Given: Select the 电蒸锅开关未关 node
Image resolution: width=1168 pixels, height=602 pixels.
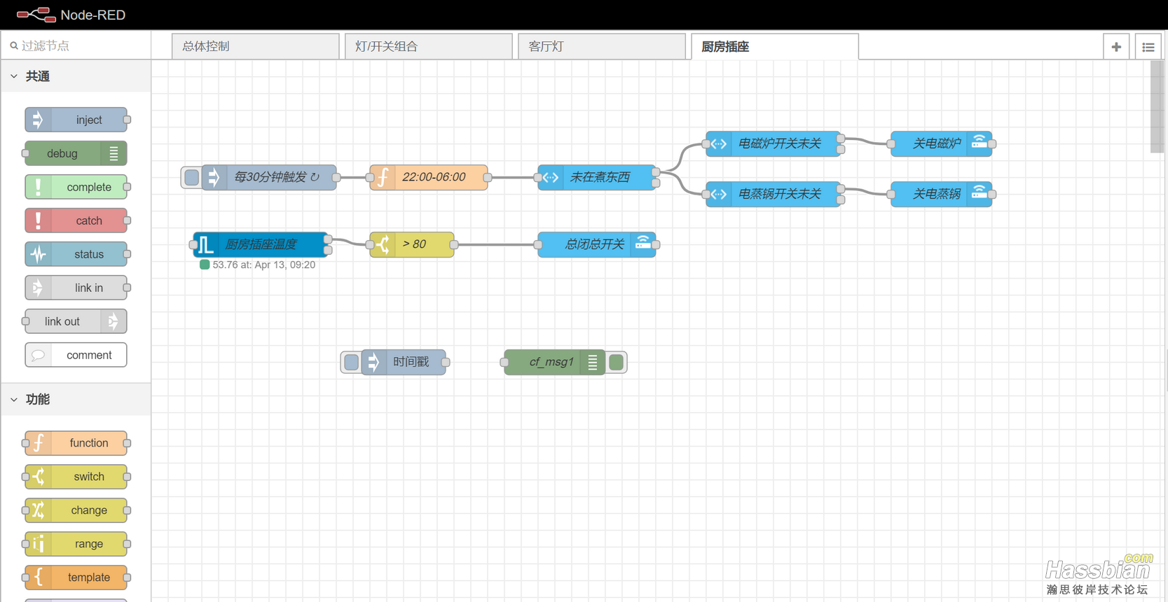Looking at the screenshot, I should [x=774, y=194].
